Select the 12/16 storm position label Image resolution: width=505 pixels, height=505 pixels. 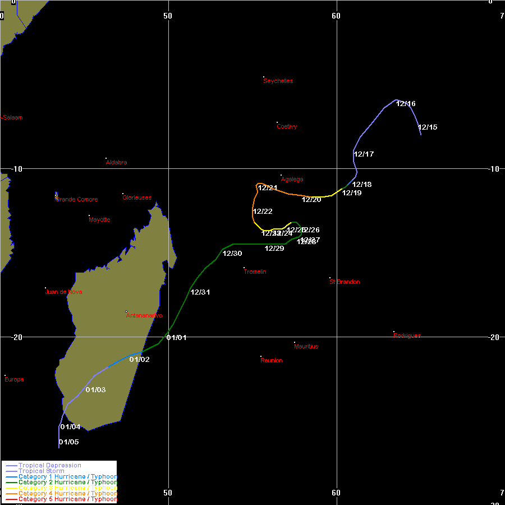406,104
